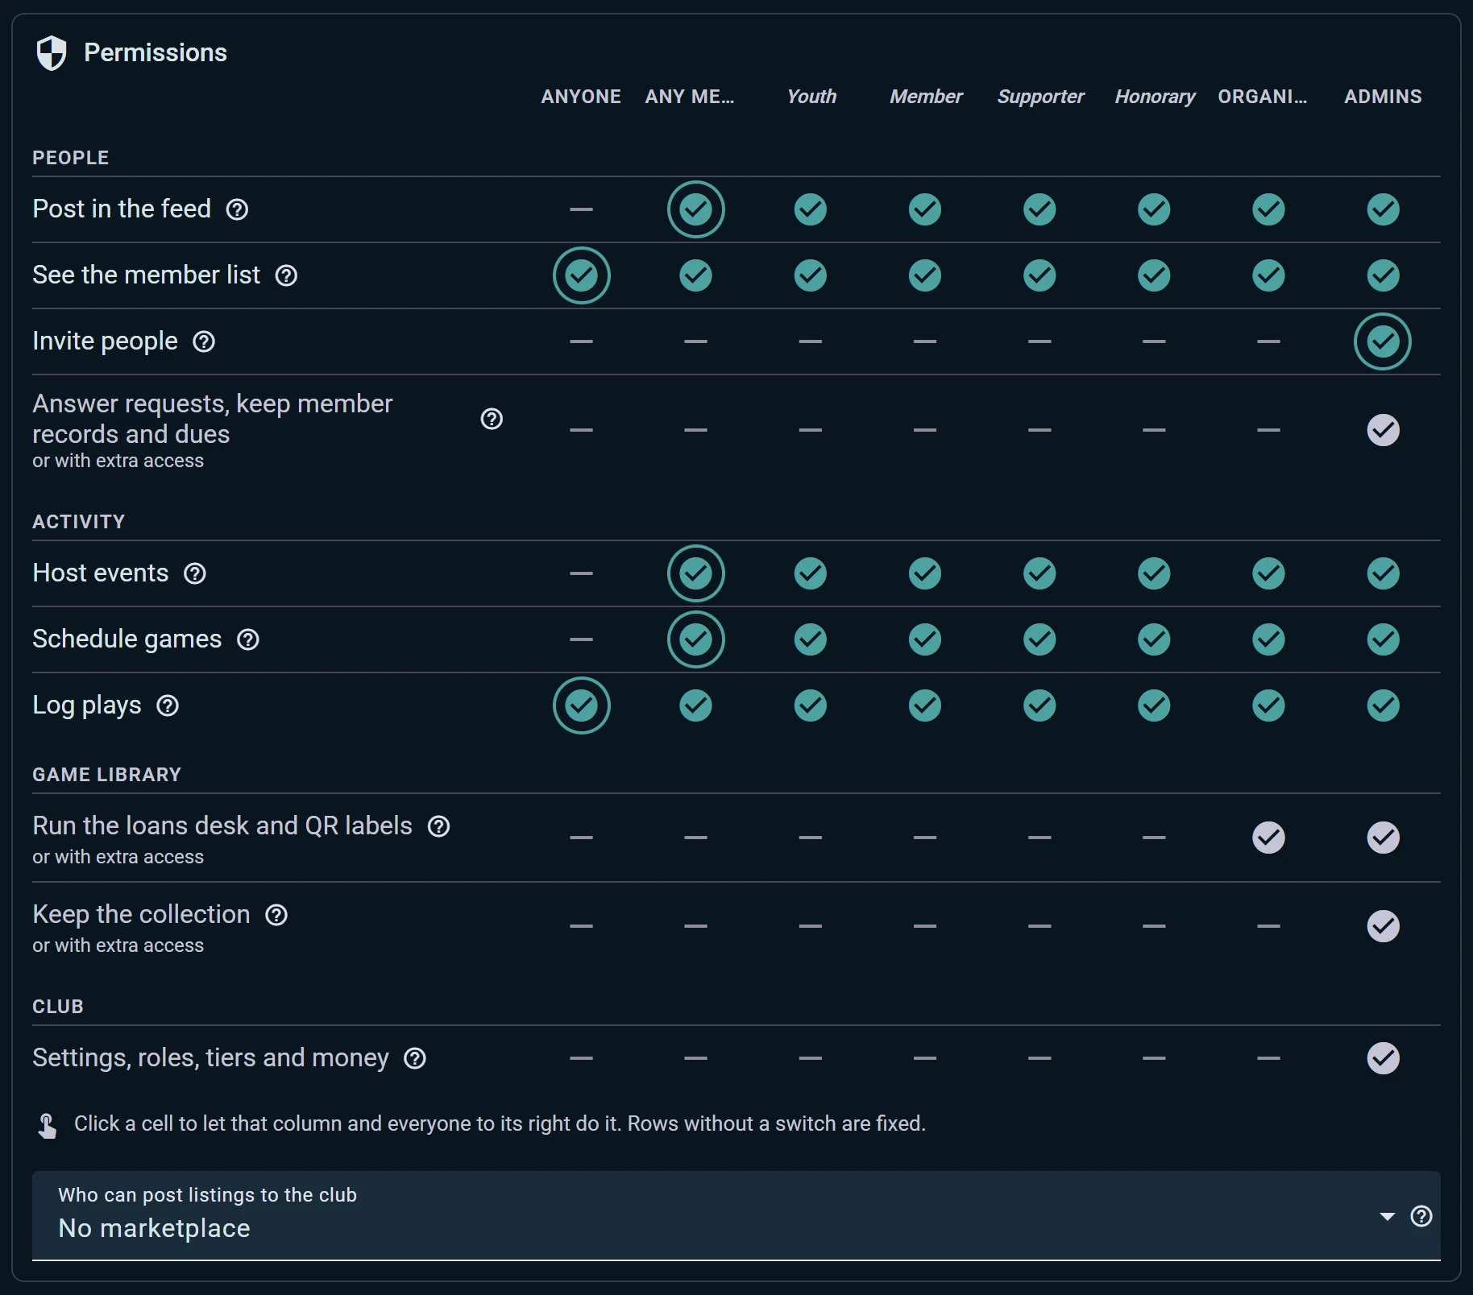The image size is (1473, 1295).
Task: Allow Youth to invite people
Action: click(811, 341)
